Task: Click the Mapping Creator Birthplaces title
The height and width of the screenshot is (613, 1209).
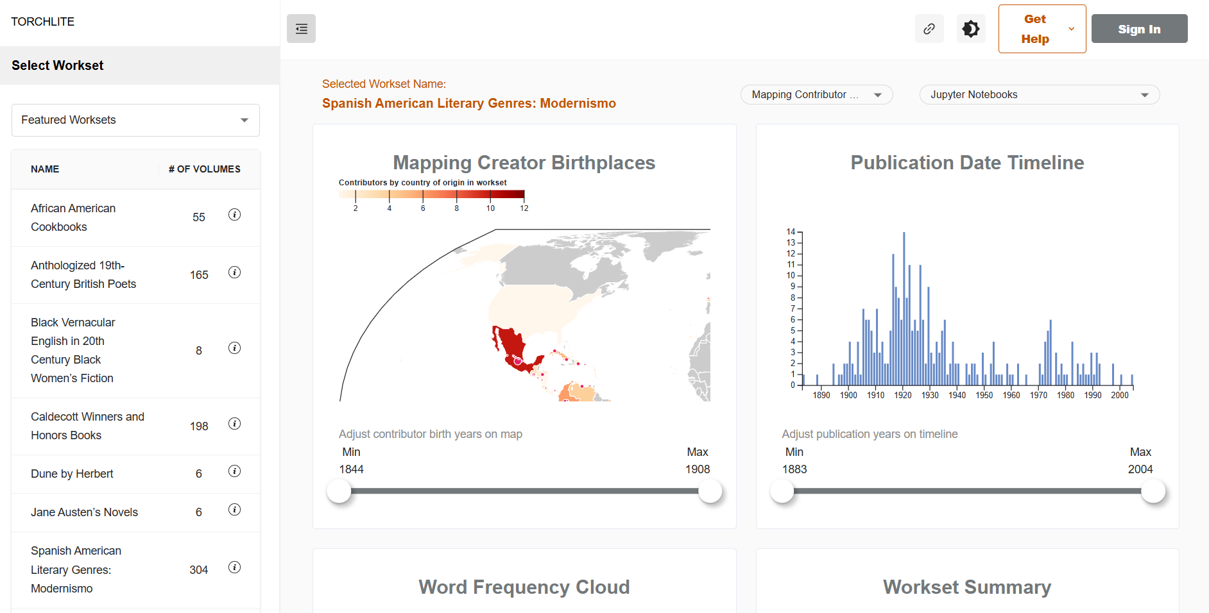Action: click(x=524, y=163)
